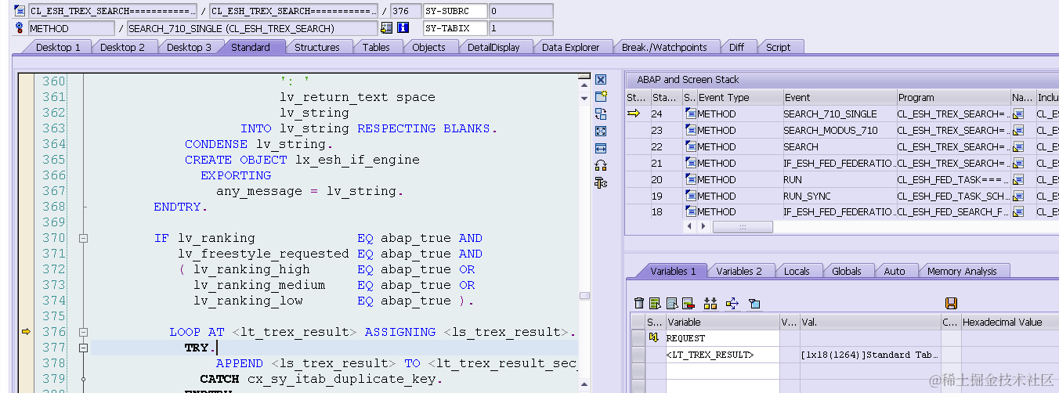This screenshot has width=1059, height=393.
Task: Click the stack table horizontal scrollbar thumb
Action: pos(743,226)
